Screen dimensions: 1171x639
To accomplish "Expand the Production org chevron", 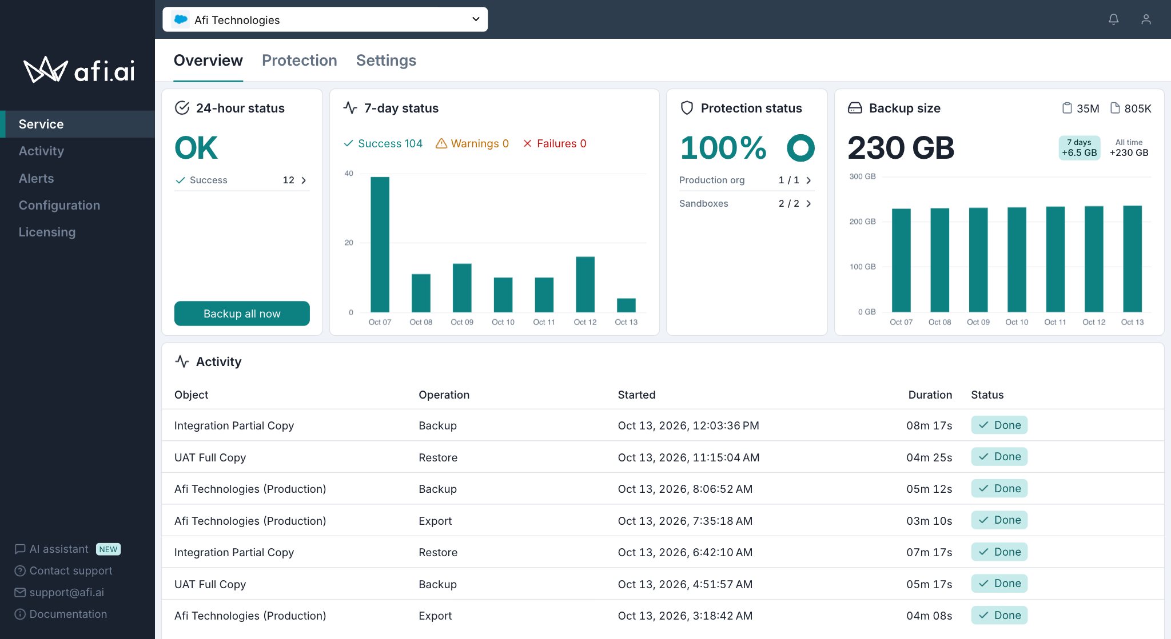I will coord(808,180).
